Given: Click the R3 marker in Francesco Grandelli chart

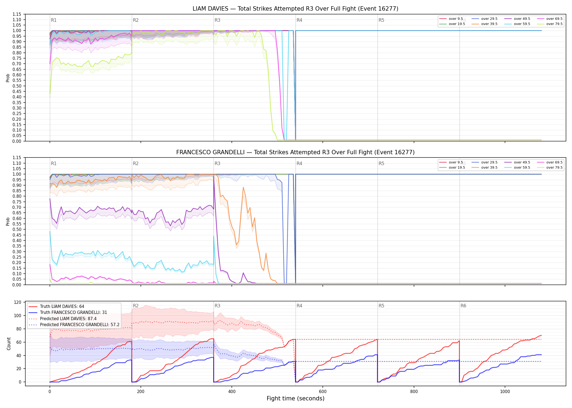Looking at the screenshot, I should pyautogui.click(x=217, y=163).
